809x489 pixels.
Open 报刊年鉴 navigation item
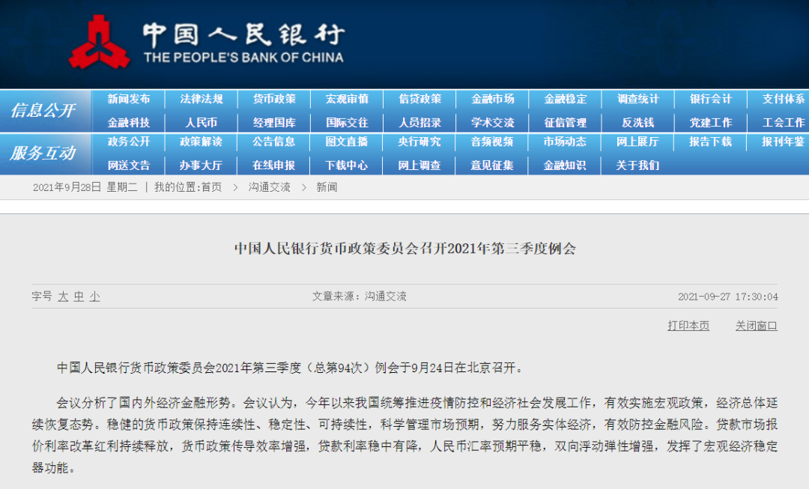click(x=783, y=142)
